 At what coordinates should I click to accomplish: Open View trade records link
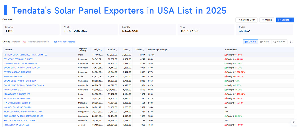65,42
